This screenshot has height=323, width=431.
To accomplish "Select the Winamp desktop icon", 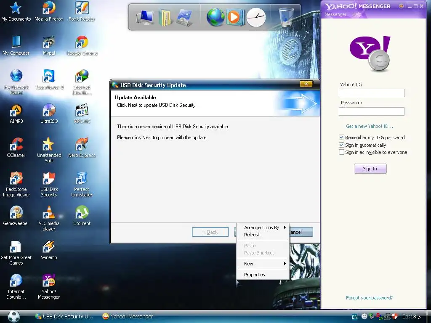I will [x=49, y=250].
